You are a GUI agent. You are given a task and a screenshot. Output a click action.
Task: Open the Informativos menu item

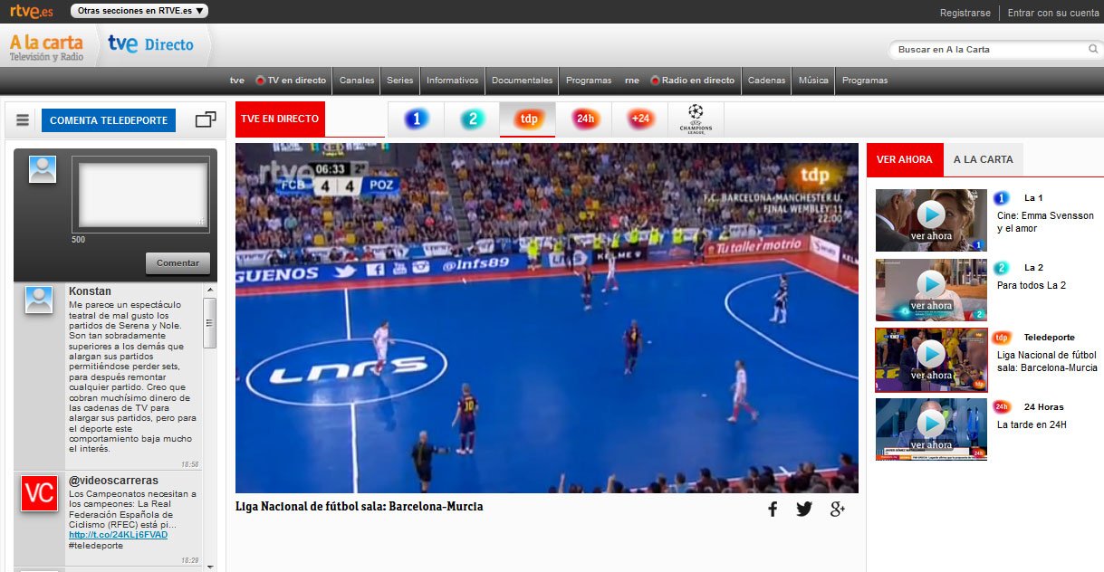click(x=452, y=81)
